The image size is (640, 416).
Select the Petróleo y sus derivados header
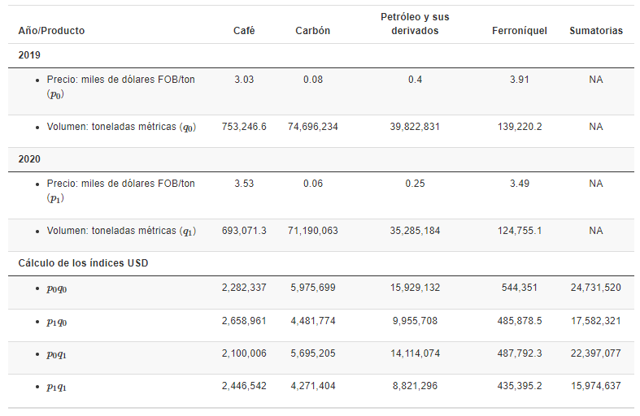[x=415, y=24]
